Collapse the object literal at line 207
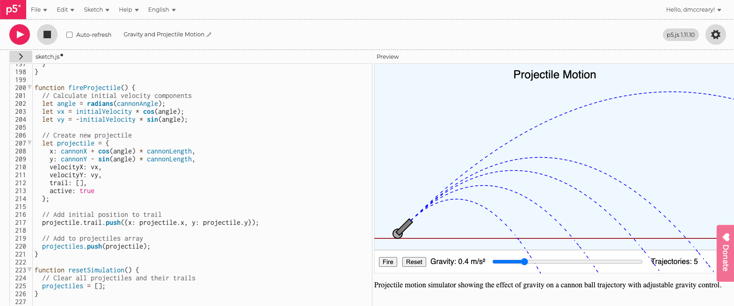 click(30, 143)
